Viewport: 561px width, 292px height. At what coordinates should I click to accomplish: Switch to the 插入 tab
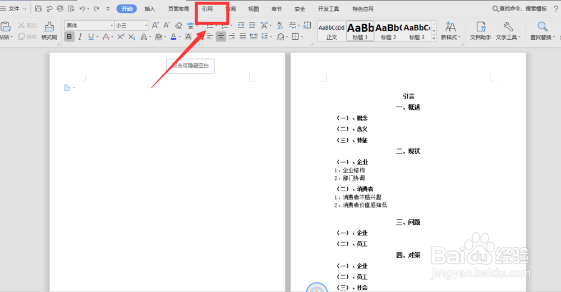(150, 9)
